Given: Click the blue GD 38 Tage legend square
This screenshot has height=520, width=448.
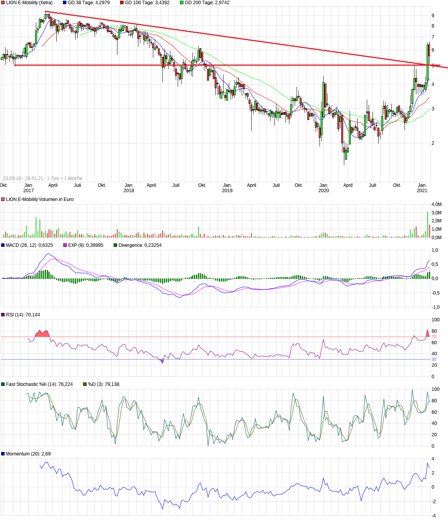Looking at the screenshot, I should coord(65,3).
